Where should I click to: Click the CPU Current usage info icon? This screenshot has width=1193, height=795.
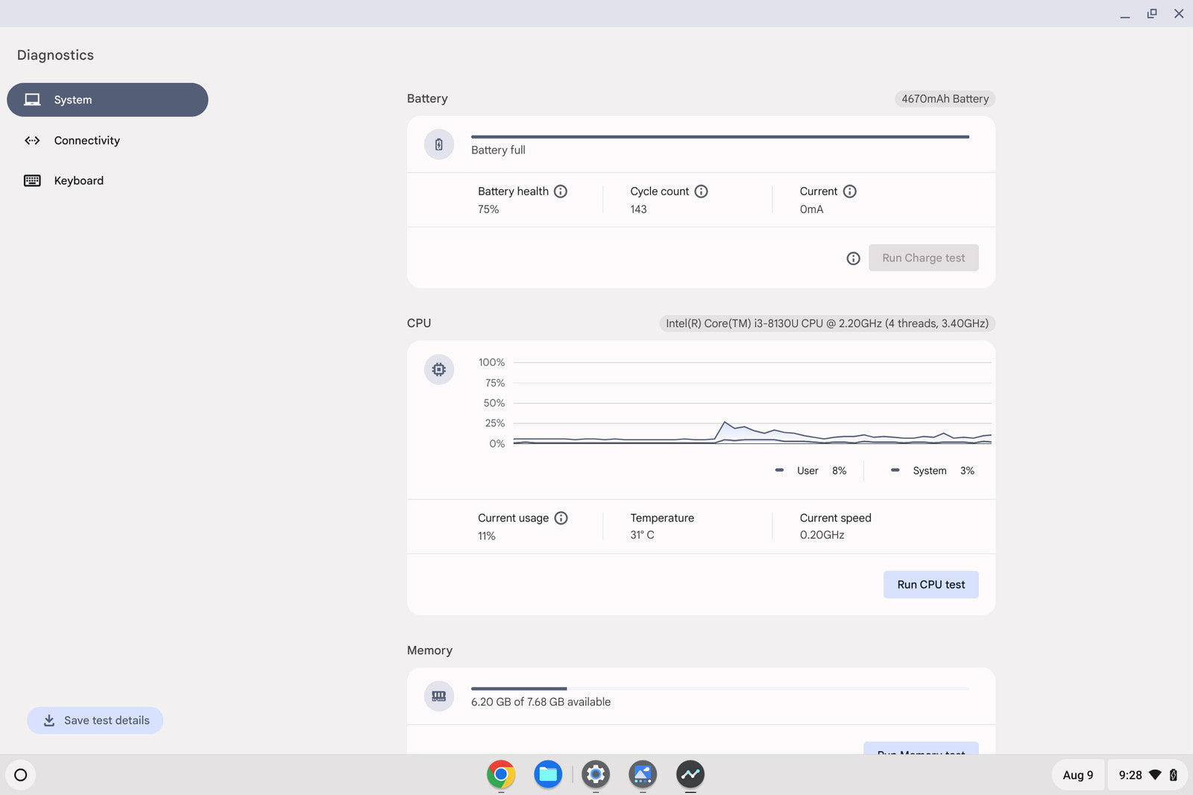tap(561, 518)
